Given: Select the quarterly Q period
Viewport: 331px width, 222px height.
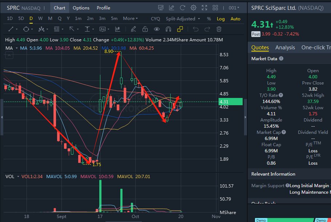Looking at the screenshot, I should coord(60,18).
